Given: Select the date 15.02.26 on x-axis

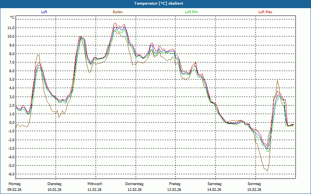Looking at the screenshot, I should point(255,190).
